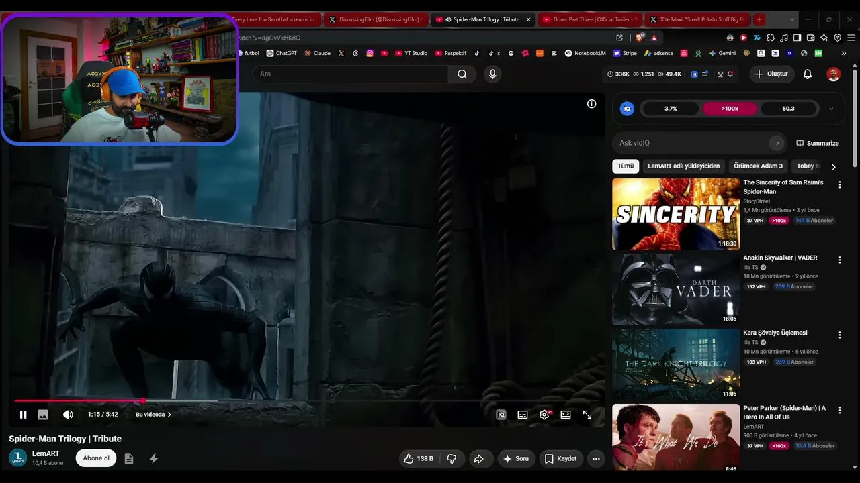
Task: Like the video showing 138 B
Action: 418,459
